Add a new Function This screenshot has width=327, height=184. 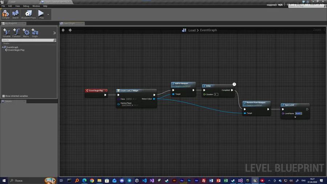[x=16, y=33]
